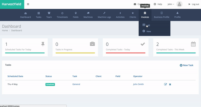Click the calendar icon on Completed Tasks This Week
This screenshot has width=201, height=107.
(193, 44)
